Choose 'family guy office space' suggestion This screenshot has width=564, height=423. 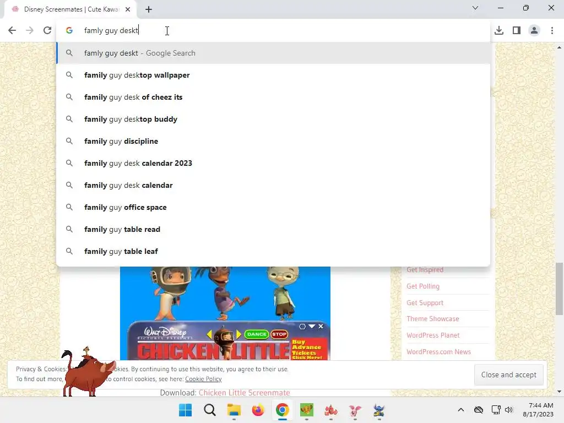[x=273, y=207]
